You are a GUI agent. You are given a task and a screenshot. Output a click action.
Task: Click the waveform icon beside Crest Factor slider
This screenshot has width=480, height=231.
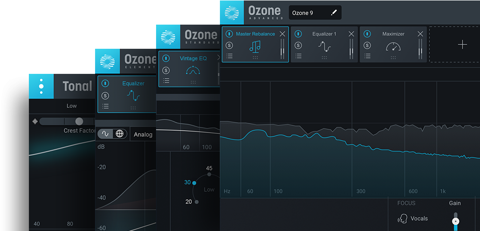click(35, 121)
